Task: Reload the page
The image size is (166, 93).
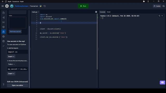Action: 6,2
